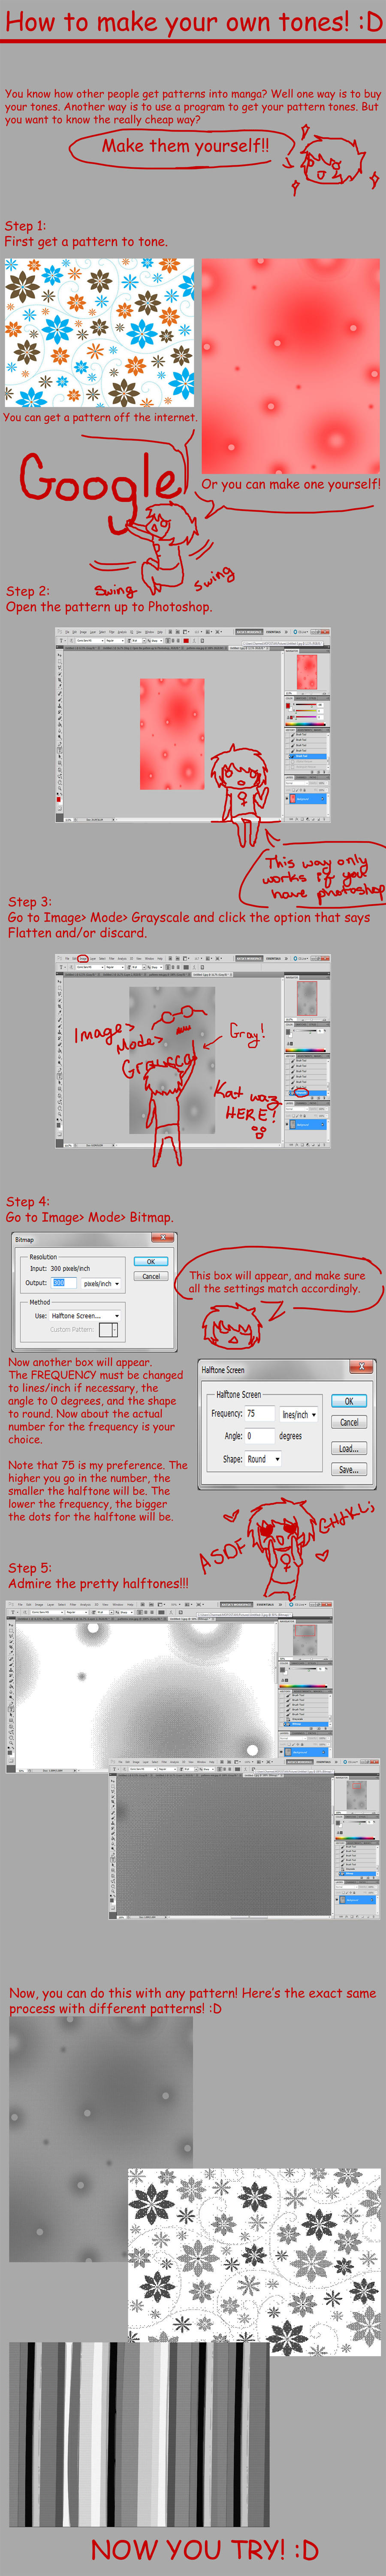Click OK in the Bitmap dialog
This screenshot has width=386, height=2576.
[x=151, y=1262]
